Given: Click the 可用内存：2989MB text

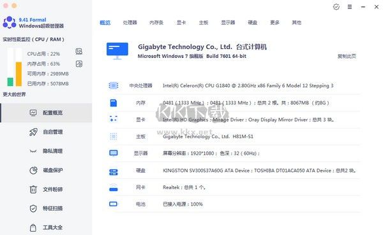Looking at the screenshot, I should click(x=48, y=74).
